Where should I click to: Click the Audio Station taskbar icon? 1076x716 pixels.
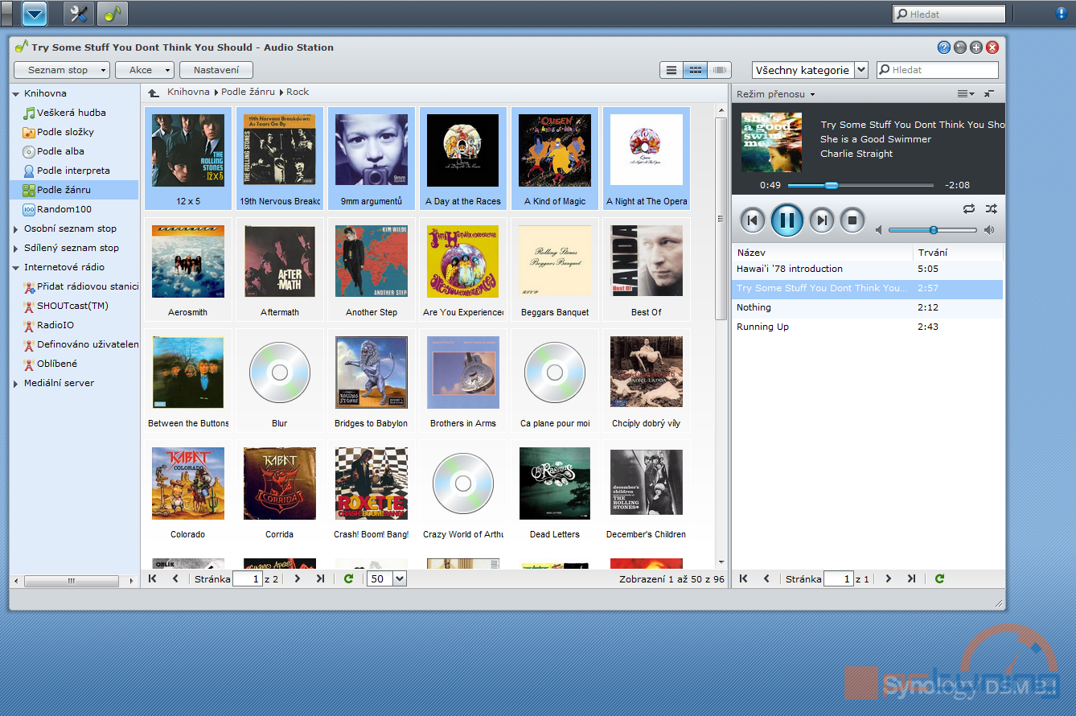coord(112,13)
